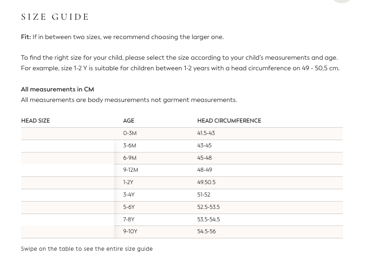Click the 49.50.5 circumference value

tap(206, 182)
